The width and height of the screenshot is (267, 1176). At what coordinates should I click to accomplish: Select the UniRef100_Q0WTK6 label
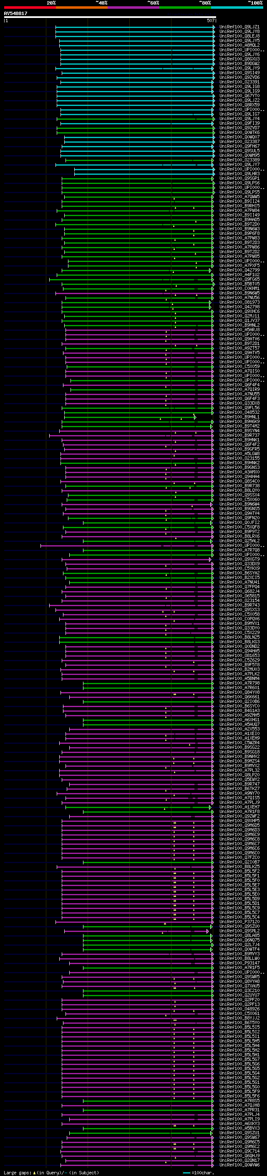coord(239,132)
